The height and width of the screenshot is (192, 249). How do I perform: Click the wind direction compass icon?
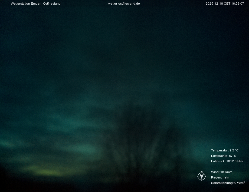tap(202, 176)
